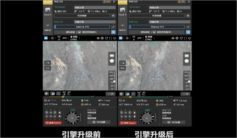Select yellow remote control tab in left panel

click(x=48, y=2)
